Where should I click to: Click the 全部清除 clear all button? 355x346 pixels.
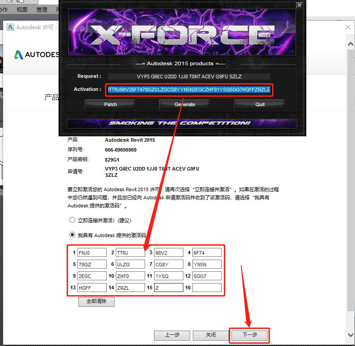[x=96, y=301]
